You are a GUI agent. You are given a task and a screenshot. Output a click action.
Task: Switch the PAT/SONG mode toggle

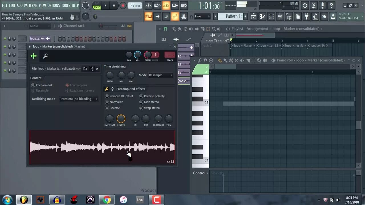click(97, 5)
